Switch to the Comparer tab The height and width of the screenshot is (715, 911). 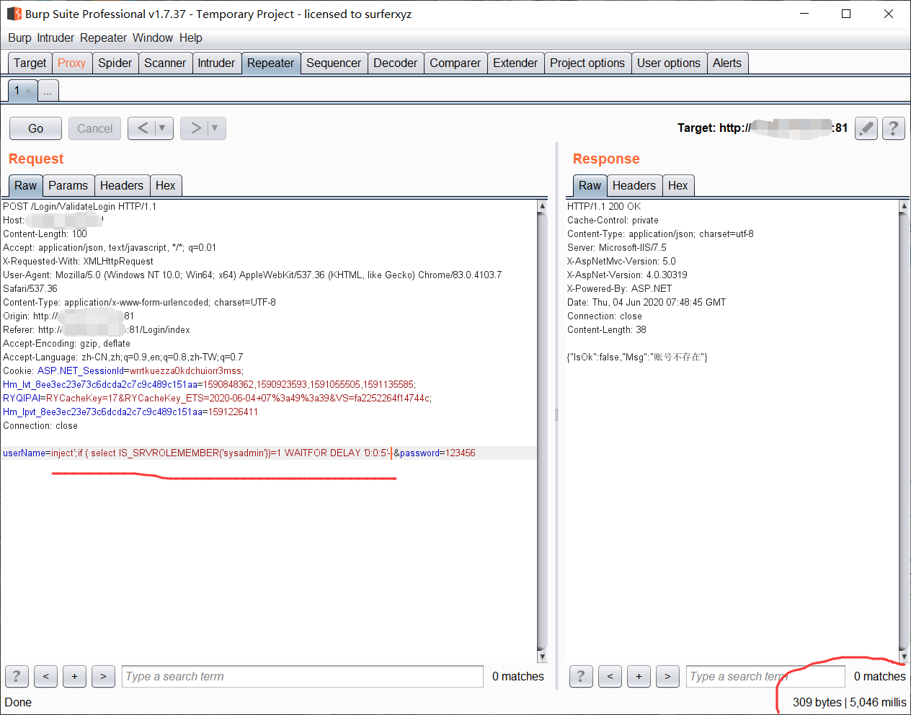coord(455,63)
